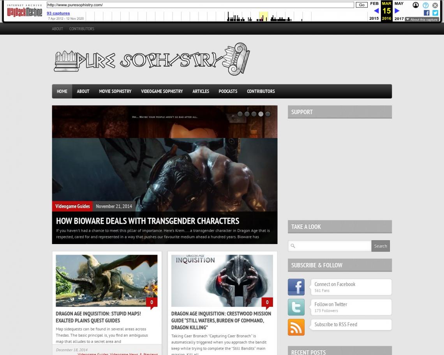
Task: Jump to the 2017 capture year
Action: [x=399, y=18]
